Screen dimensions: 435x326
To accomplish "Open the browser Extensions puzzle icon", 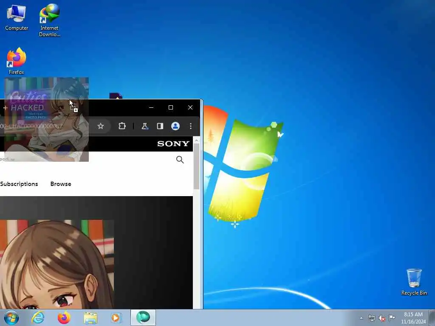I will point(122,126).
